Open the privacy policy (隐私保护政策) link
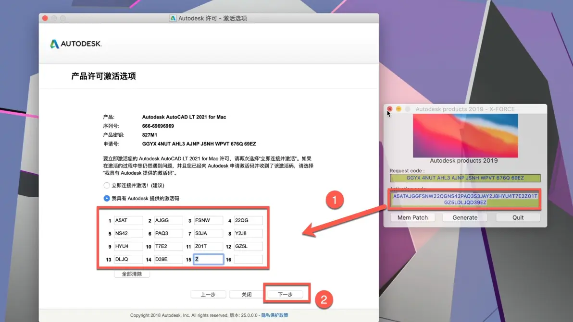Image resolution: width=573 pixels, height=322 pixels. (274, 315)
